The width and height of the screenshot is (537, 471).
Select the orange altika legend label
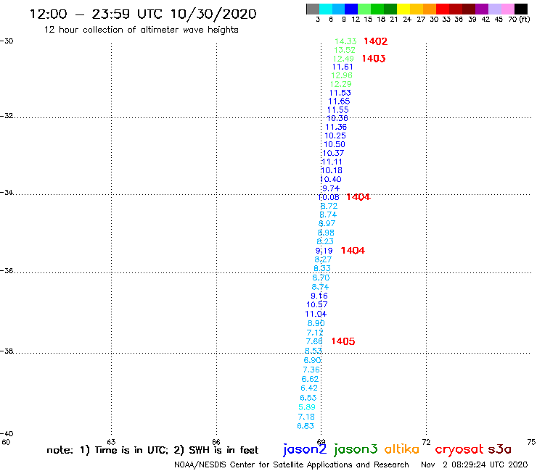(401, 449)
